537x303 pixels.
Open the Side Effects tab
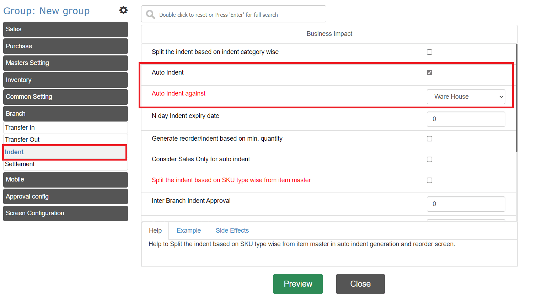[x=232, y=231]
